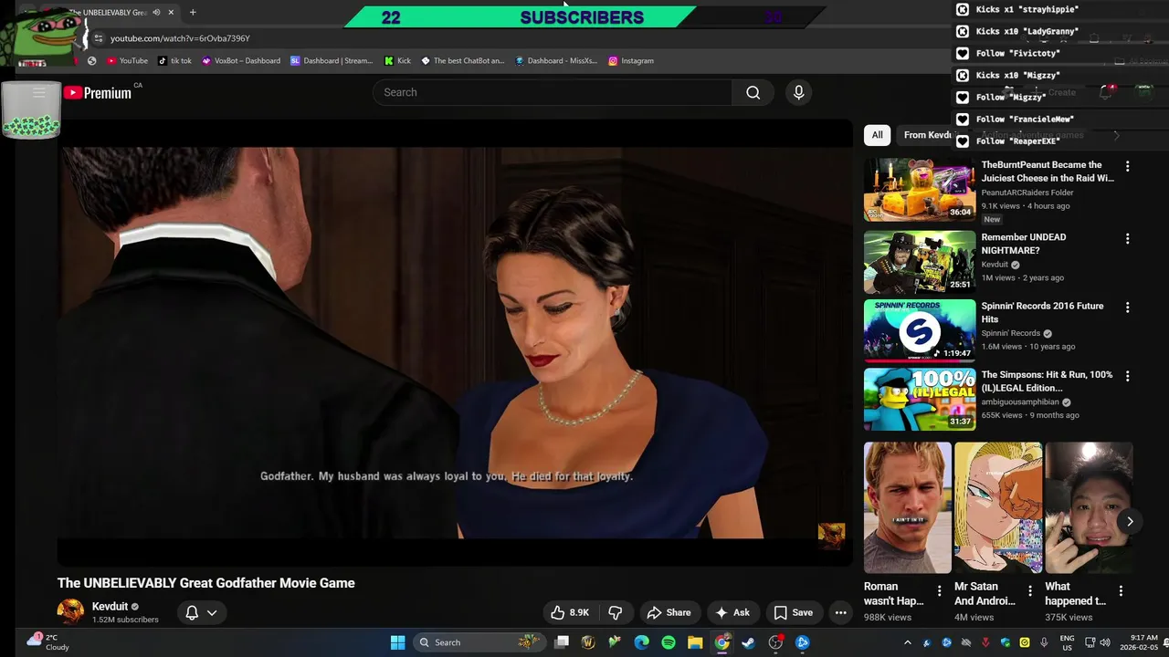
Task: Click the video title Remember UNDEAD NIGHTMARE?
Action: 1023,244
